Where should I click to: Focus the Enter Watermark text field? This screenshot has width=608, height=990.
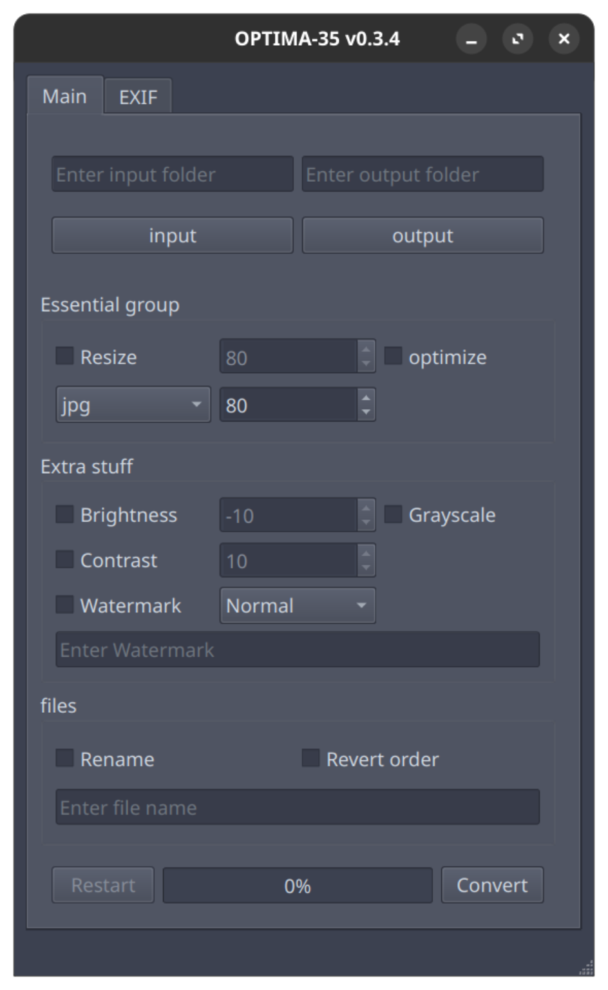click(298, 650)
